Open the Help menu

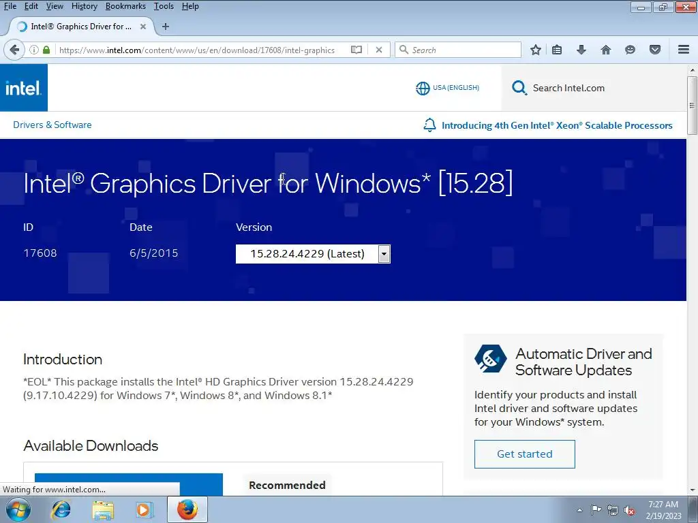coord(190,6)
